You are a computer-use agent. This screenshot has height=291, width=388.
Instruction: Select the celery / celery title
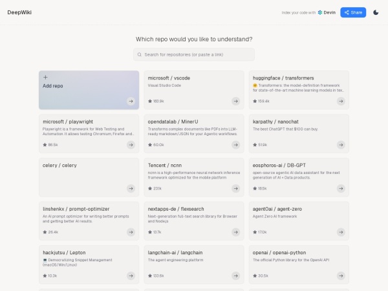tap(59, 166)
